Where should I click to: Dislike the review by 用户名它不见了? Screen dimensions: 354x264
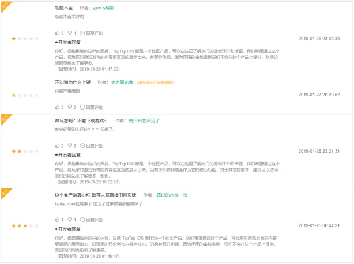click(x=69, y=146)
